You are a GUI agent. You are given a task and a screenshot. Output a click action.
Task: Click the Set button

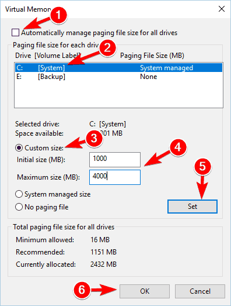click(x=192, y=207)
